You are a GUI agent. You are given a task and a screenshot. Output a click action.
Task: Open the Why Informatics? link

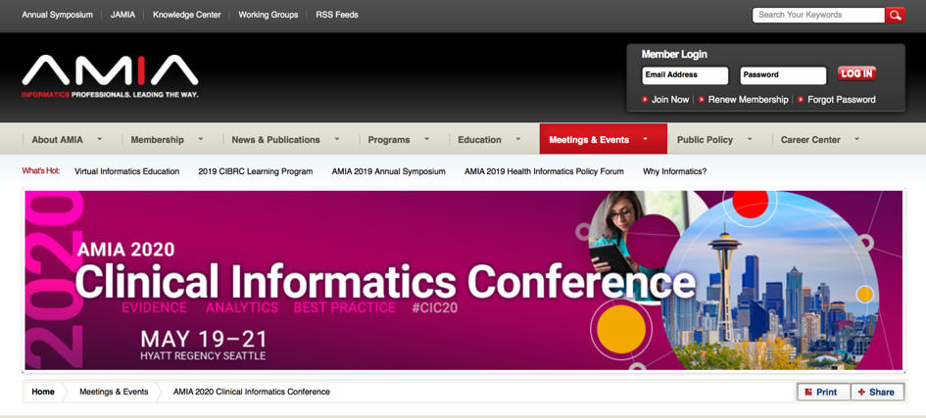pos(674,171)
